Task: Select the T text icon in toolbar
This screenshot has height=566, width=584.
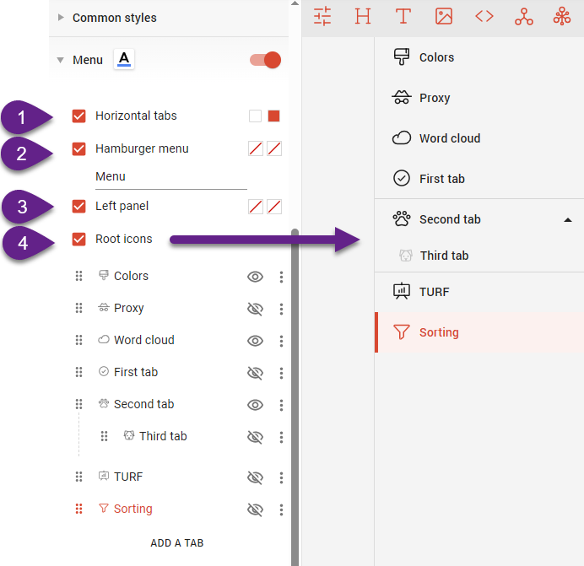Action: point(403,16)
